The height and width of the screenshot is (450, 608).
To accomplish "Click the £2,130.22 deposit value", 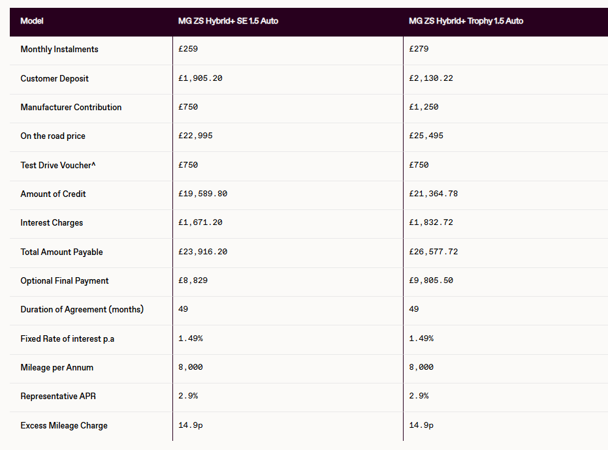I will click(431, 78).
